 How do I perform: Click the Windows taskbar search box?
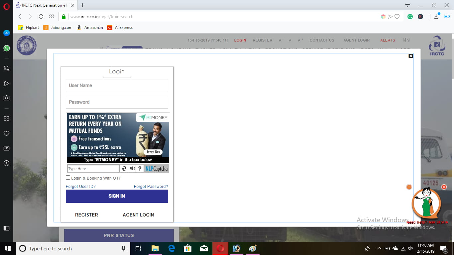tap(73, 248)
